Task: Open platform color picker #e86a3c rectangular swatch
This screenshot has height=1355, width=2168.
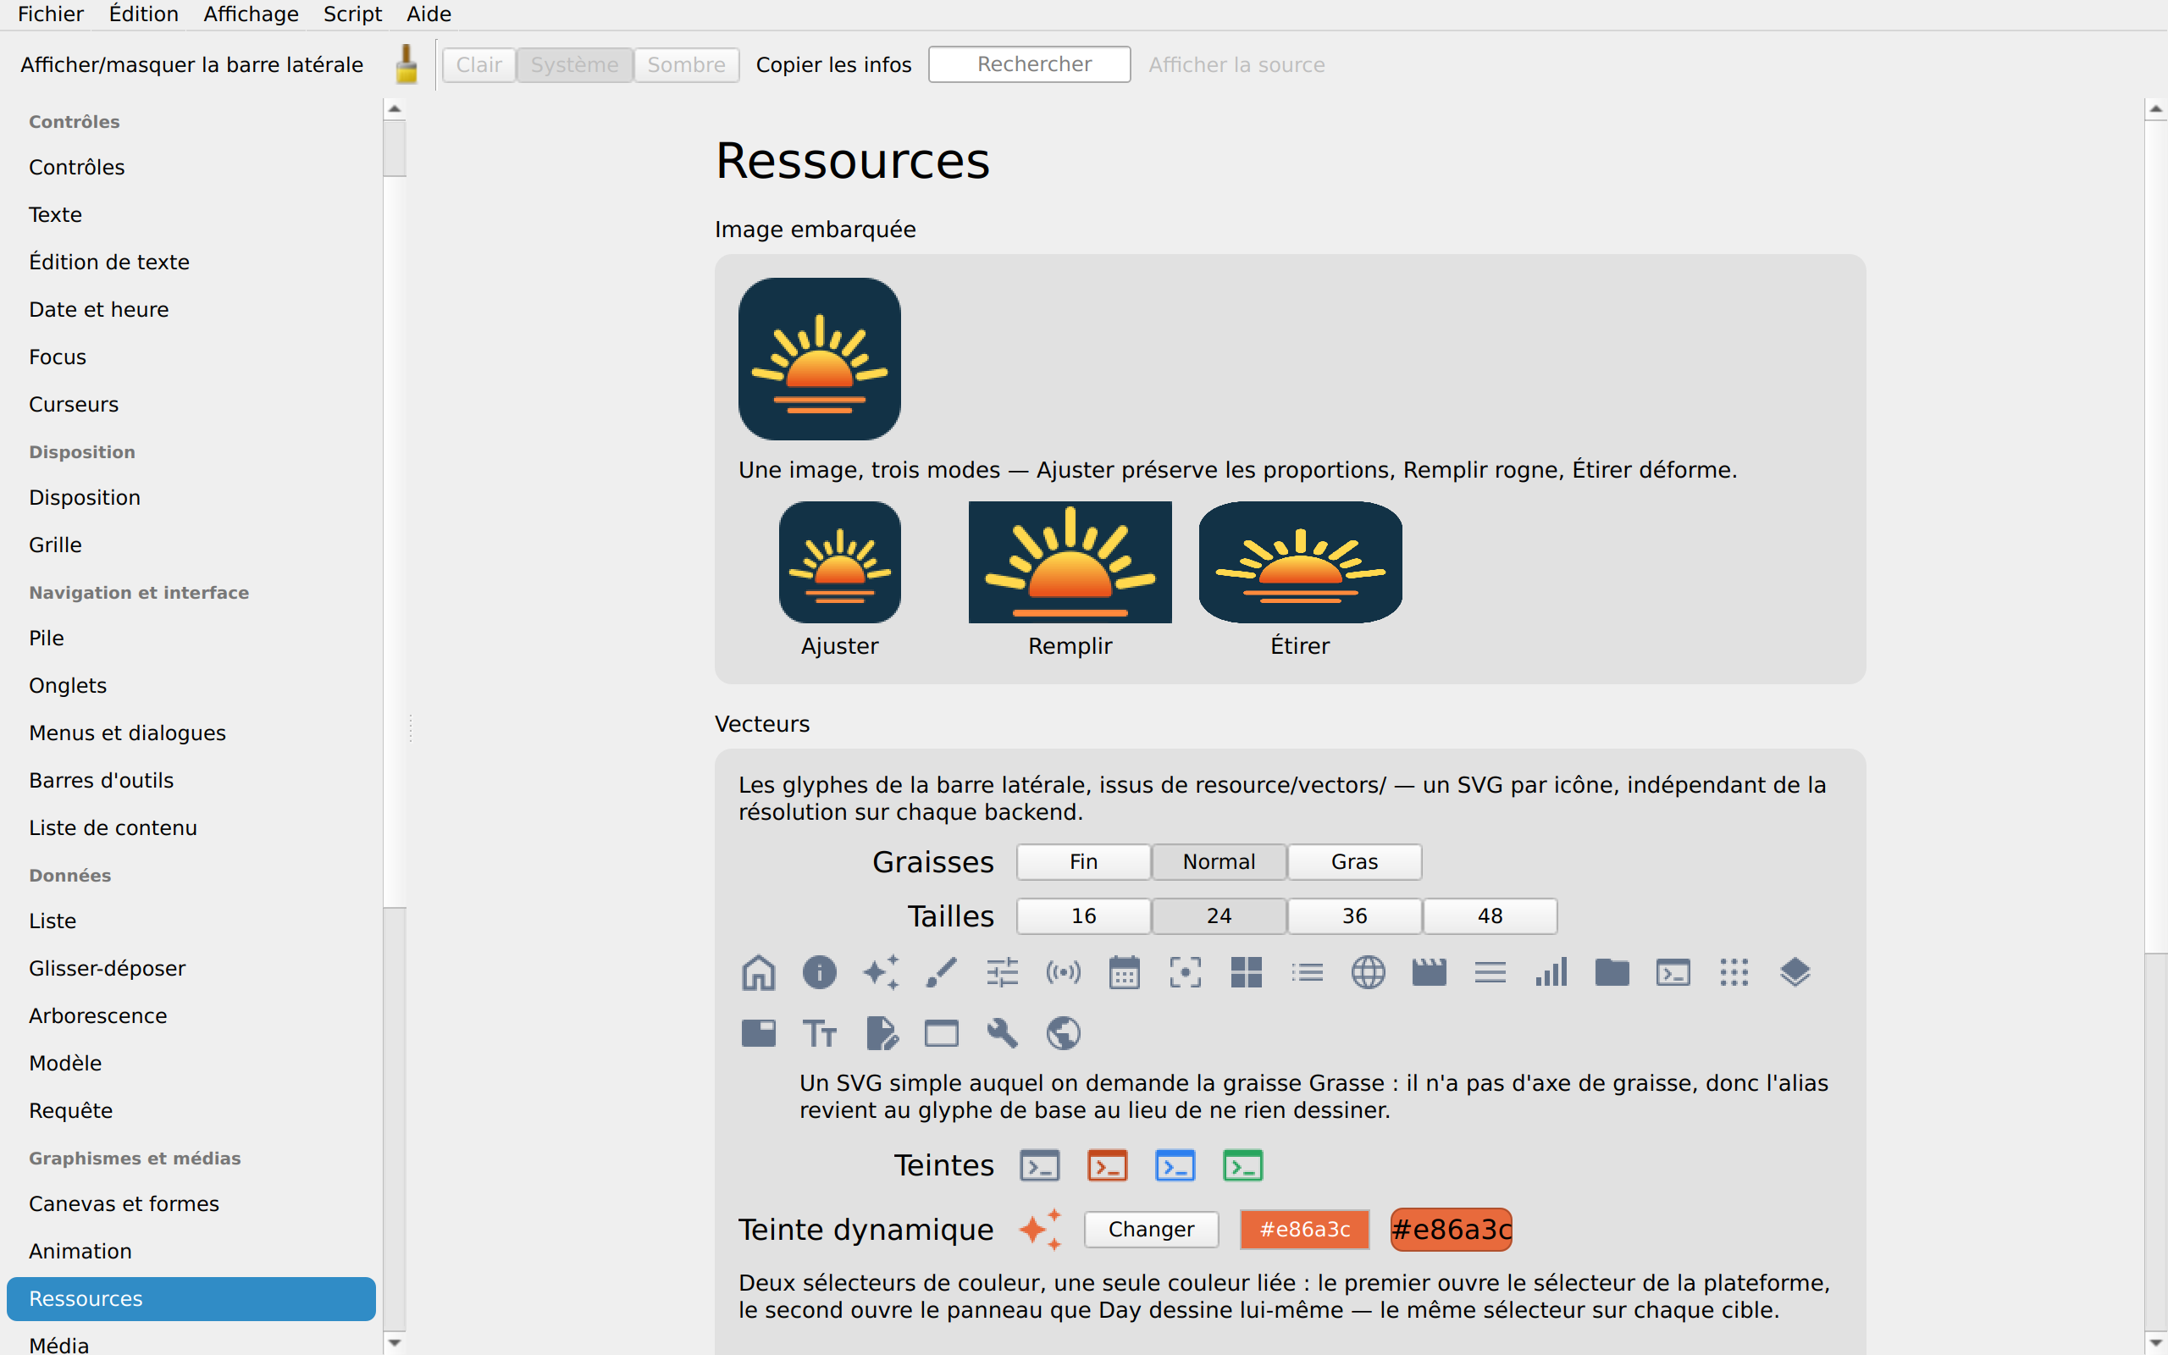Action: point(1304,1230)
